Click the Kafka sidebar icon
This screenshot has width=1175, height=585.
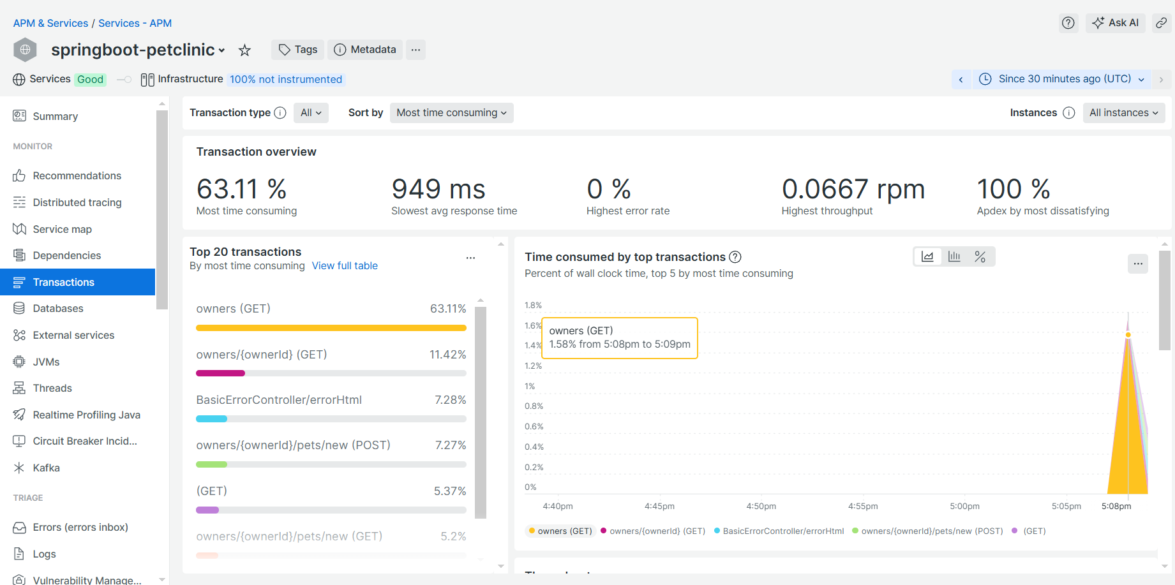(19, 468)
